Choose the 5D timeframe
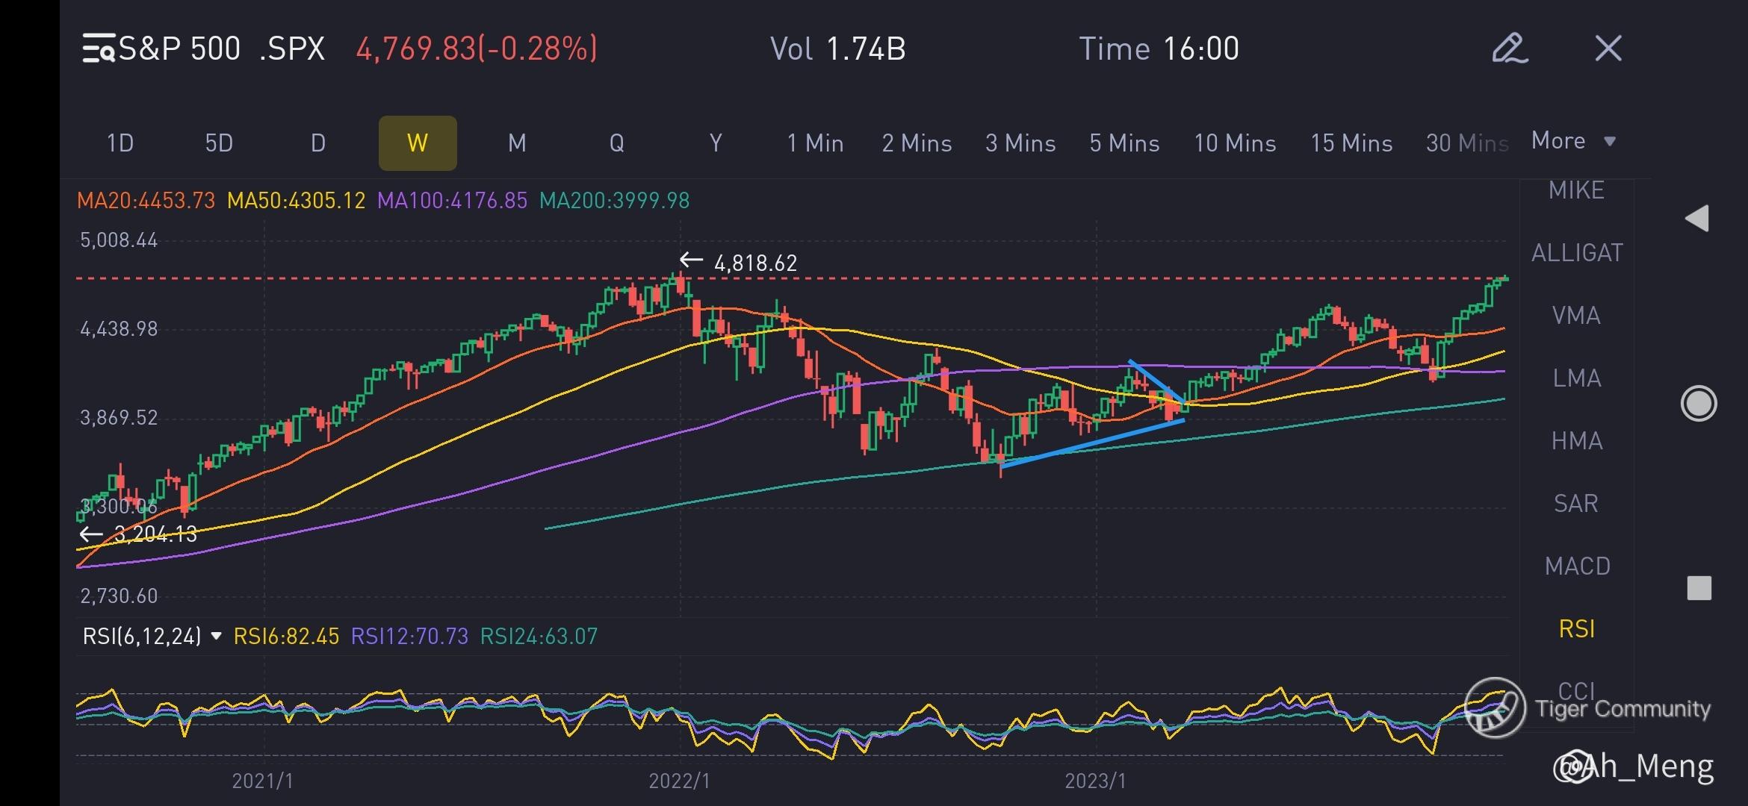The width and height of the screenshot is (1748, 806). tap(219, 143)
